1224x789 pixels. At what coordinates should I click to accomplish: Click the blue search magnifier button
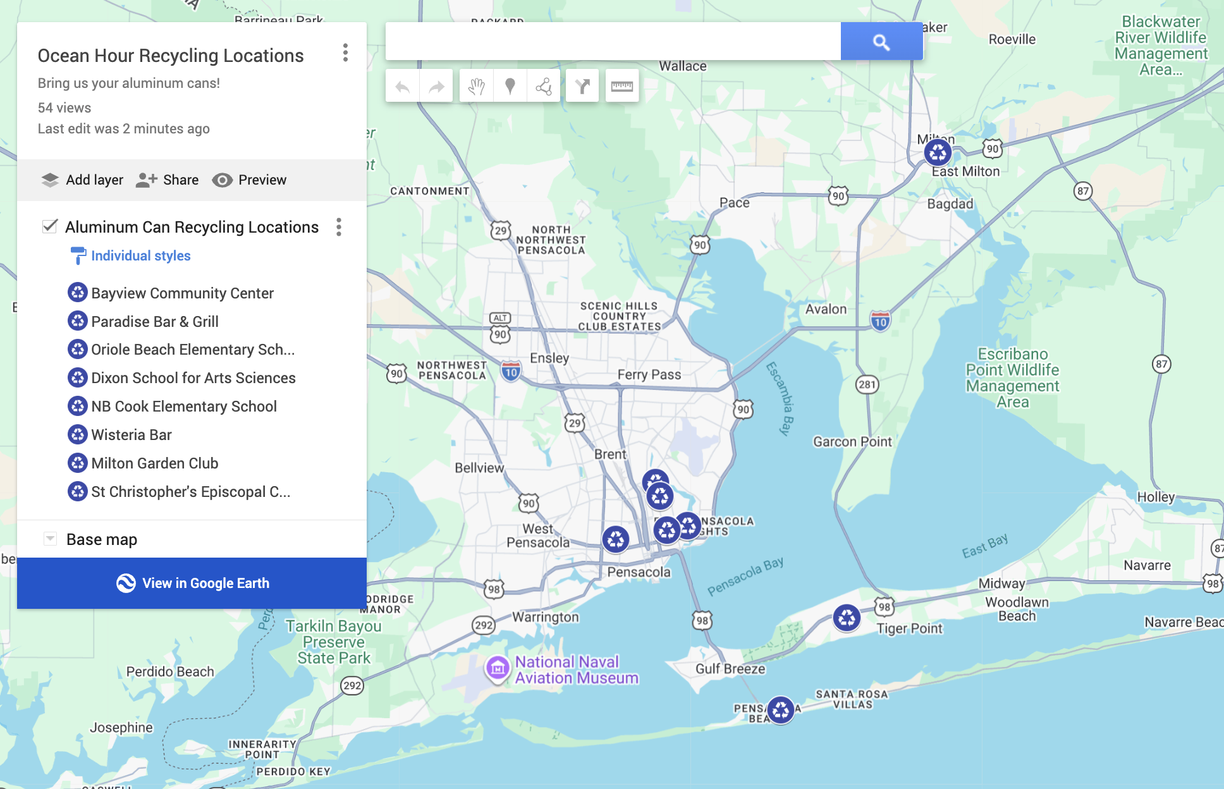click(x=881, y=42)
